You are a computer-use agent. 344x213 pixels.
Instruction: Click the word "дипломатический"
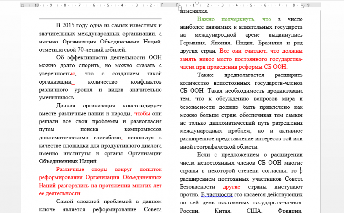[232, 123]
